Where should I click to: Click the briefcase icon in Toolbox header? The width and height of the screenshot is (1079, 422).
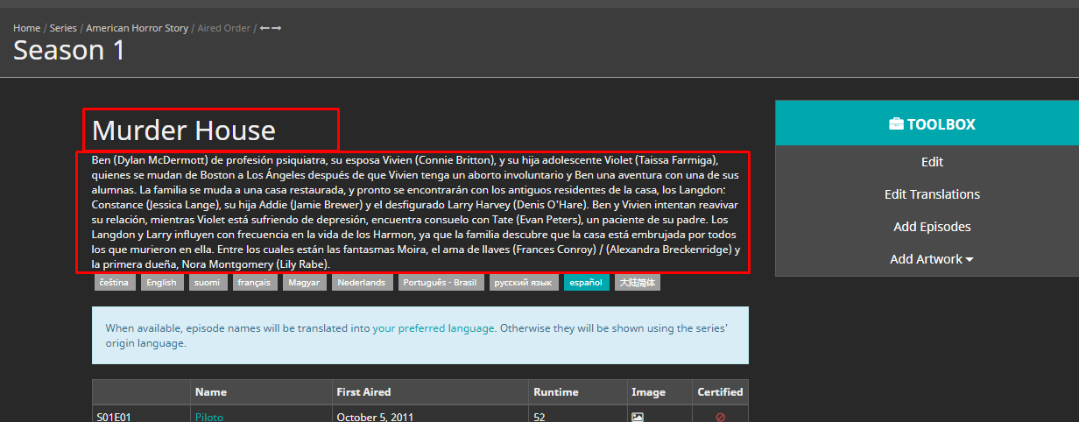(x=896, y=124)
